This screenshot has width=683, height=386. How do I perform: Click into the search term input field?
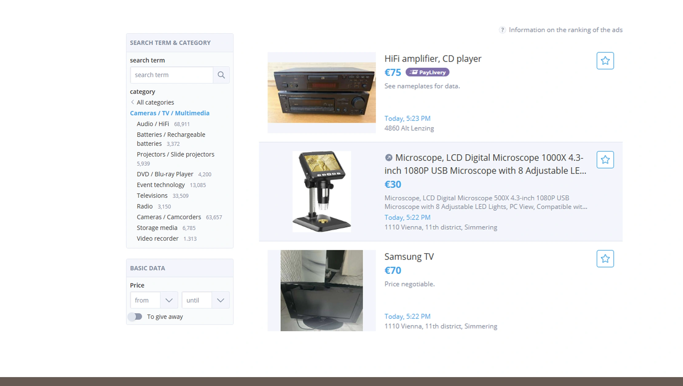pyautogui.click(x=171, y=75)
